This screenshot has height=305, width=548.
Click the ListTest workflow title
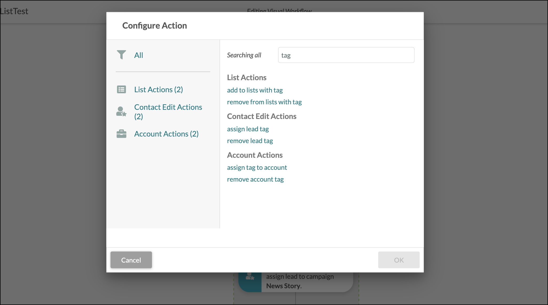[14, 11]
